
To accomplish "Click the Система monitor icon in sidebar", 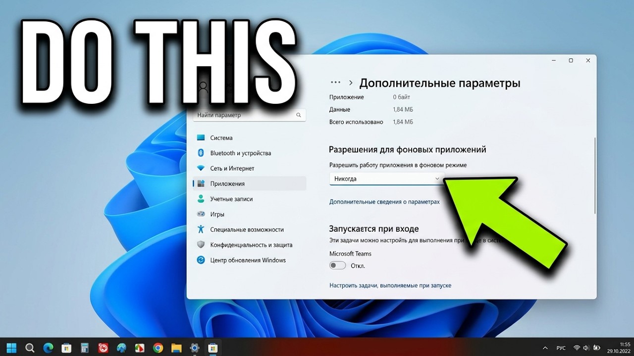I will 201,138.
